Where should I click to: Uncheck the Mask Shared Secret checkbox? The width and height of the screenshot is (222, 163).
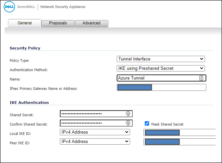147,124
